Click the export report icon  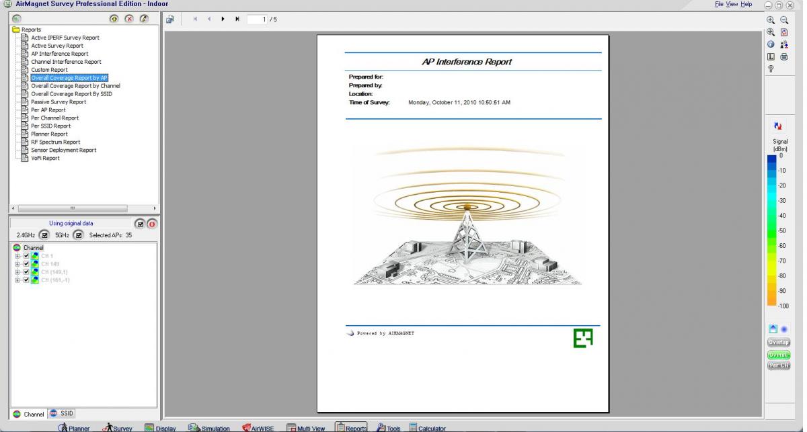pyautogui.click(x=171, y=19)
